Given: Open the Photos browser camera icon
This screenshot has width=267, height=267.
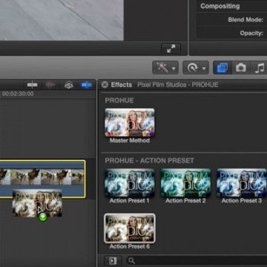Looking at the screenshot, I should point(241,67).
